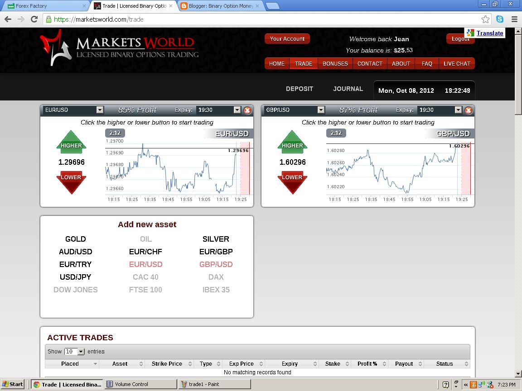
Task: Open the DEPOSIT page
Action: [299, 89]
